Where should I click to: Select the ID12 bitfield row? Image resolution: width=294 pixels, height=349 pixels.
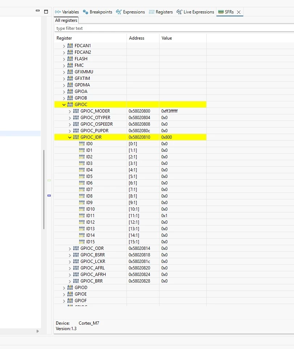tap(131, 222)
